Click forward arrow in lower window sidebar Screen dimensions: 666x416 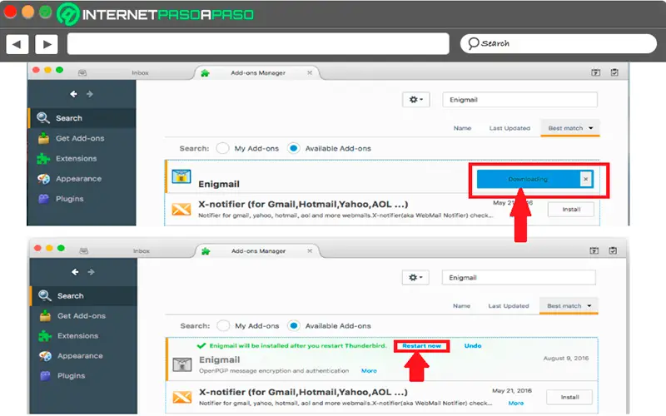point(91,272)
